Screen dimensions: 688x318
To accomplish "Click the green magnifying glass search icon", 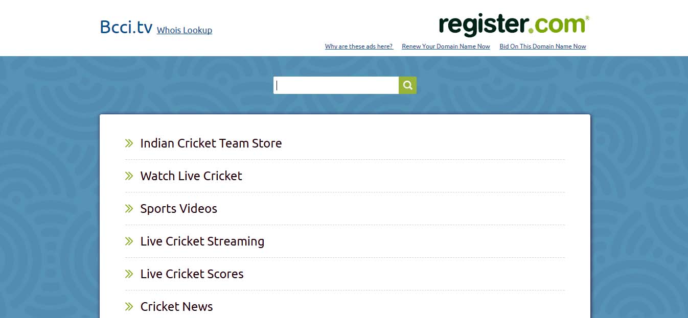I will click(407, 85).
